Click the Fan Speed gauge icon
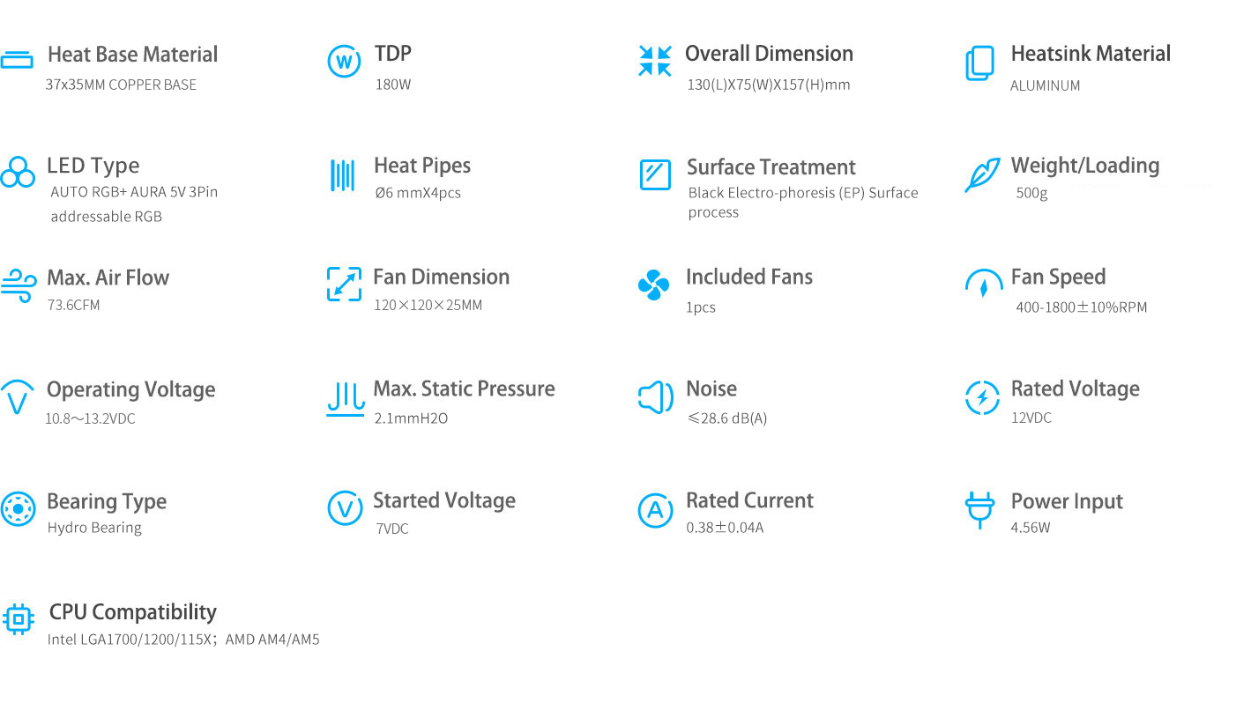1236x703 pixels. (983, 285)
